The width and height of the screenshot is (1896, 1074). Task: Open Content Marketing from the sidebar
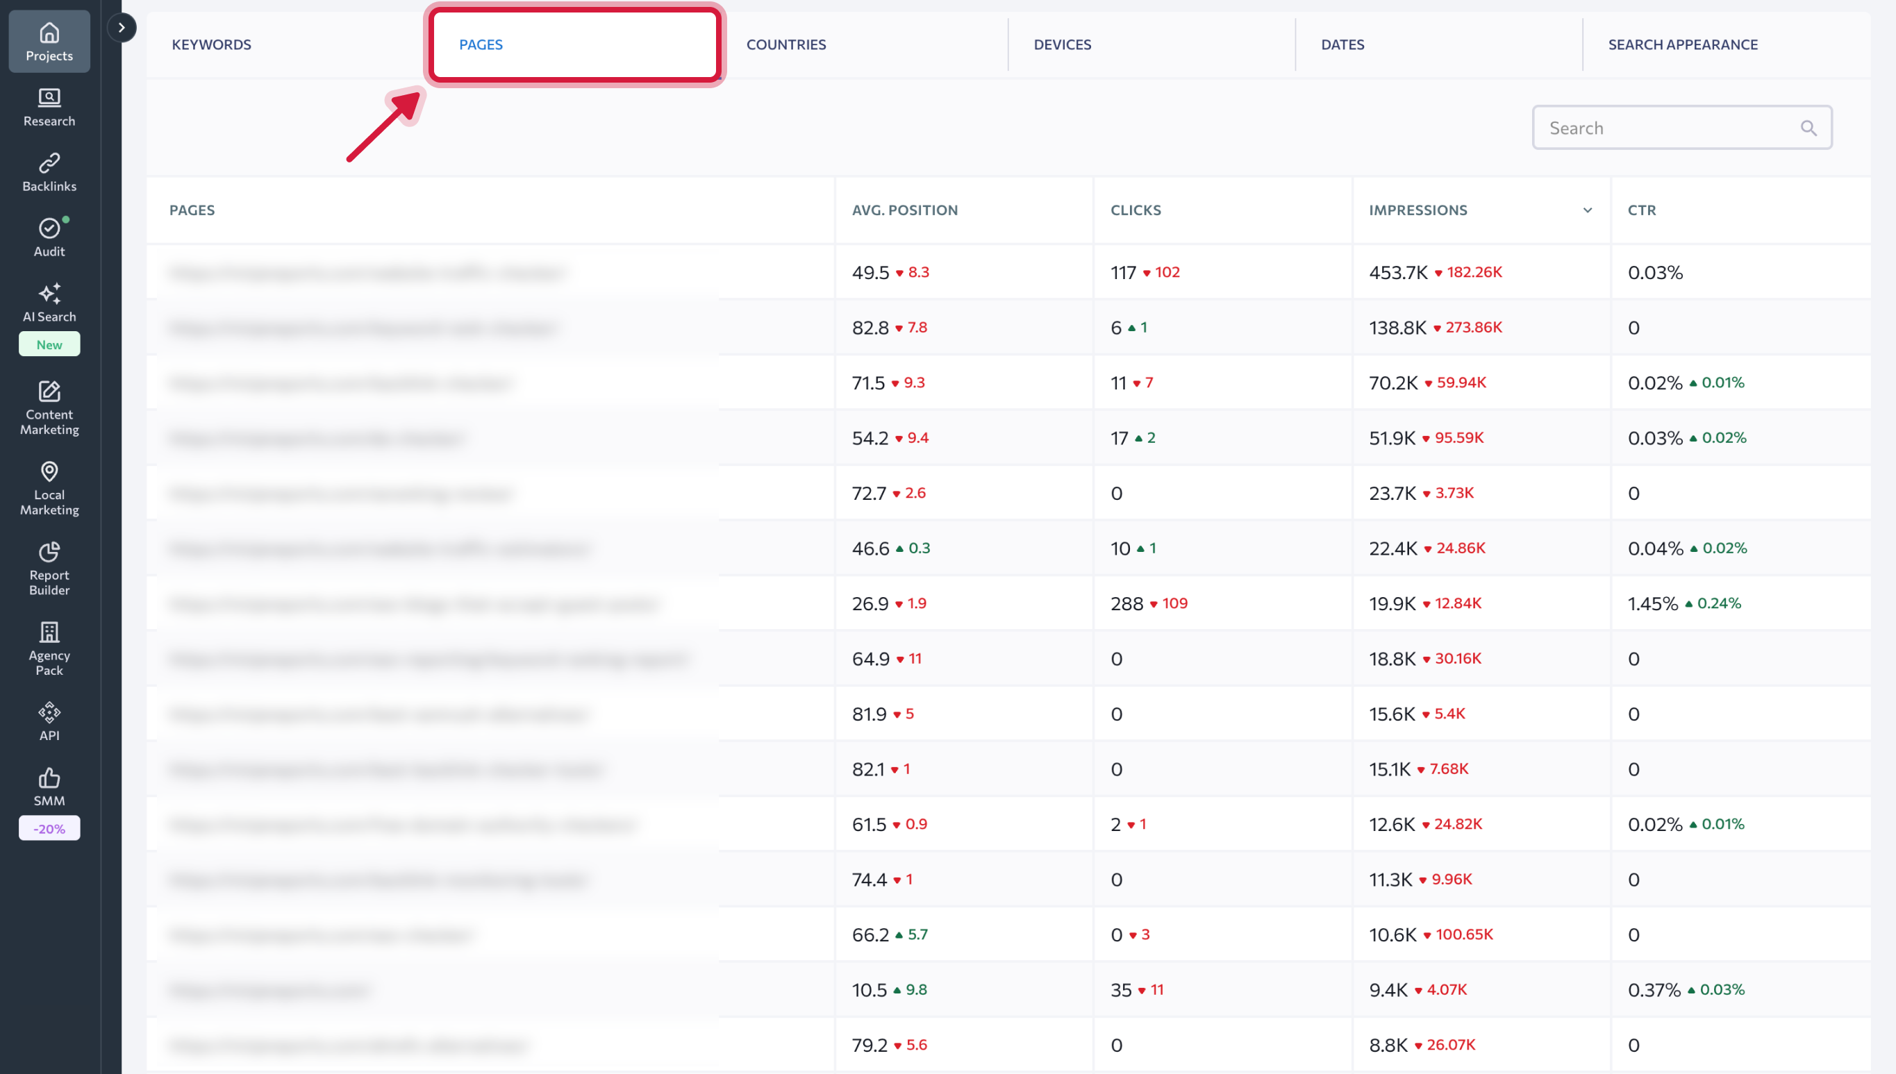(49, 408)
